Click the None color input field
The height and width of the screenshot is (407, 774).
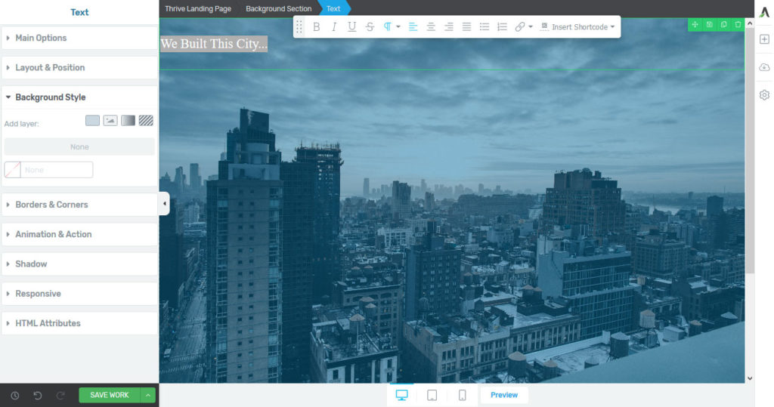56,170
